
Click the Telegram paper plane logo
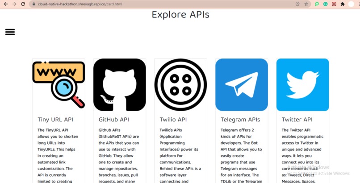(242, 85)
